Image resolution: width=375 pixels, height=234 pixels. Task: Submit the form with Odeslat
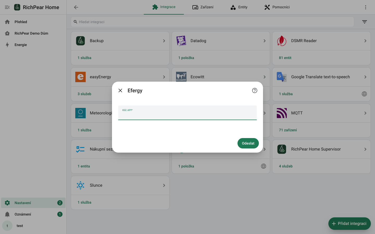(x=248, y=143)
